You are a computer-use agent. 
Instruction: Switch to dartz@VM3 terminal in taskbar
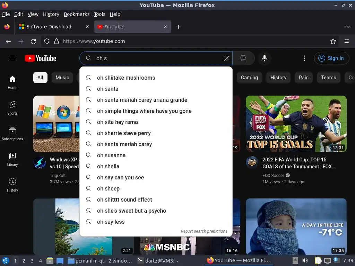click(x=158, y=260)
